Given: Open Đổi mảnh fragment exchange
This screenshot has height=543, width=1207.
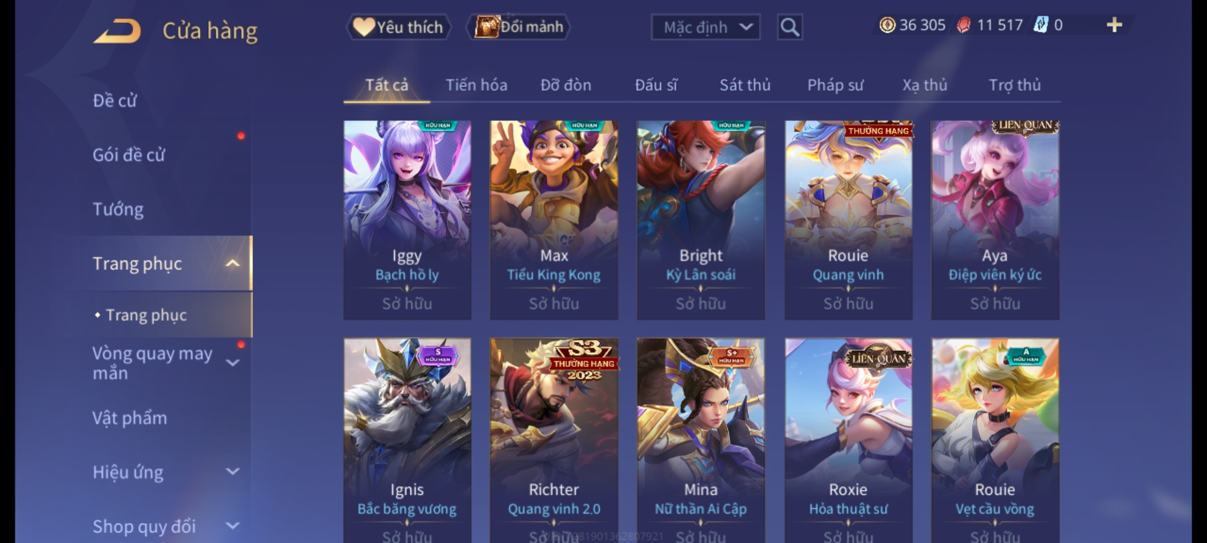Looking at the screenshot, I should click(519, 27).
